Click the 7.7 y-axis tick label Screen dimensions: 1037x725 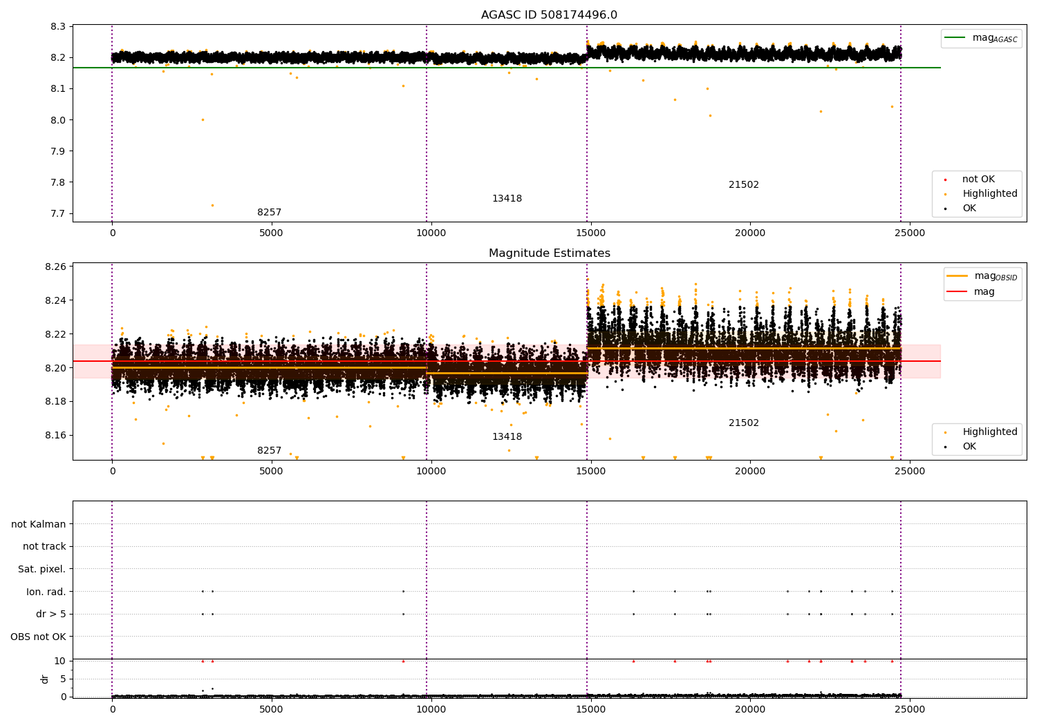58,214
